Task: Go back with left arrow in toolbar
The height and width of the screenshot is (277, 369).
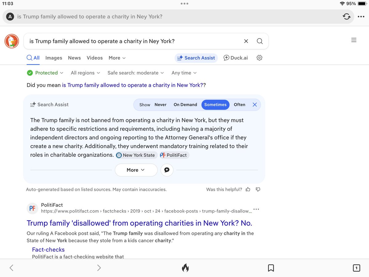Action: click(x=11, y=268)
